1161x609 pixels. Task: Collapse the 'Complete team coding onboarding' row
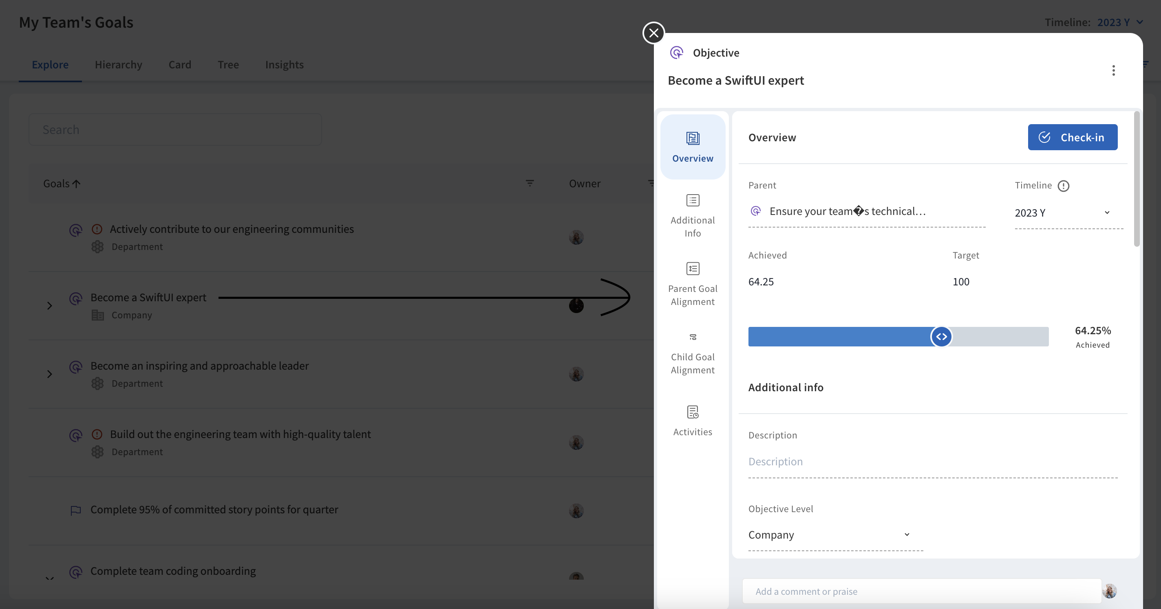[50, 578]
